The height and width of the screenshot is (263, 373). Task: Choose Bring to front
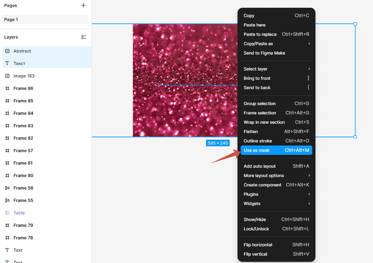pos(276,78)
